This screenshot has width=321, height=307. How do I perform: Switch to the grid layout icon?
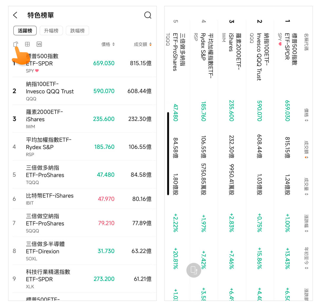click(x=27, y=44)
